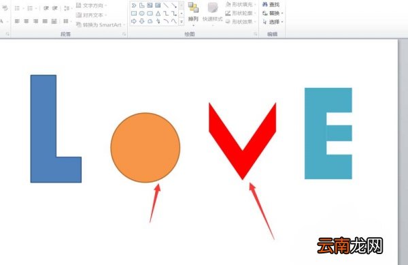Screen dimensions: 408x265
Task: Open the 段落 paragraph dialog launcher
Action: (x=124, y=34)
